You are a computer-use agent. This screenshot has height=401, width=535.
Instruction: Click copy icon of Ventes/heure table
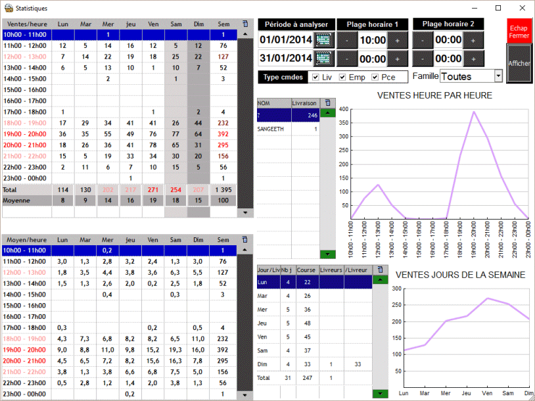(245, 23)
